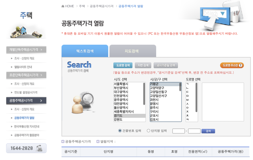Click the chevron arrow on 공동주택공시가격 menu

(x=41, y=101)
